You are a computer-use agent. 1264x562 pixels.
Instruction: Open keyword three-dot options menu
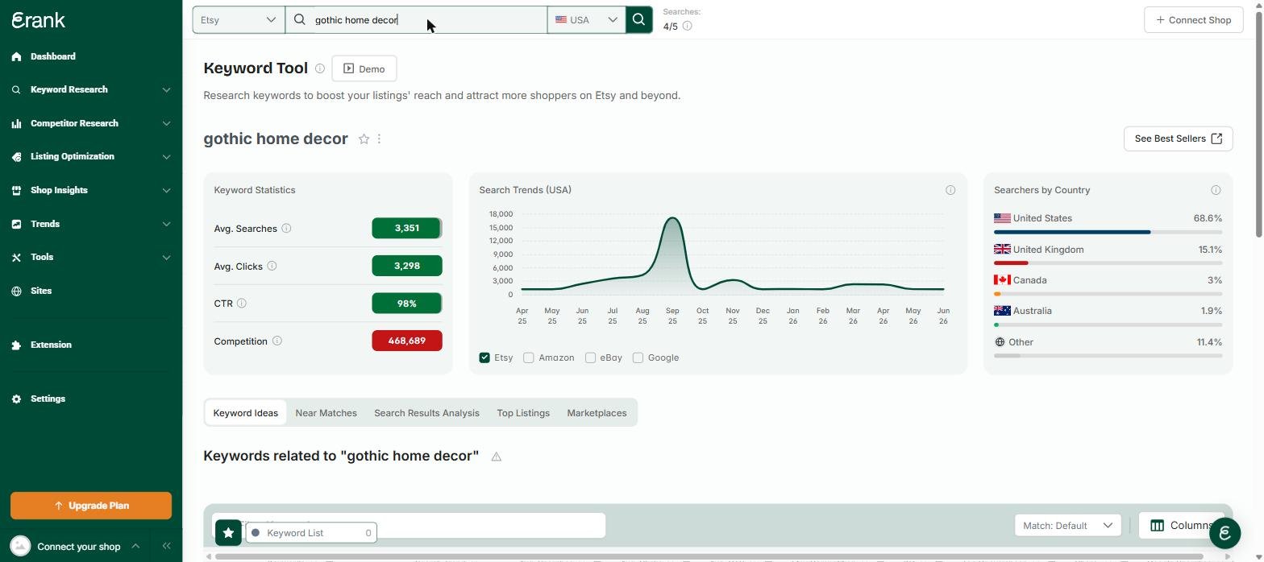tap(379, 138)
